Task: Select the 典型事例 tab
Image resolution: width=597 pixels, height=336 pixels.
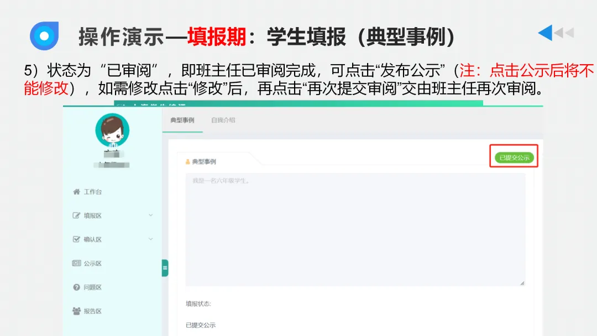Action: [182, 120]
